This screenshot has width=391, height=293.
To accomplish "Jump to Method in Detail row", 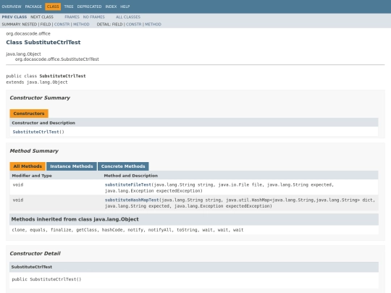I will tap(153, 24).
